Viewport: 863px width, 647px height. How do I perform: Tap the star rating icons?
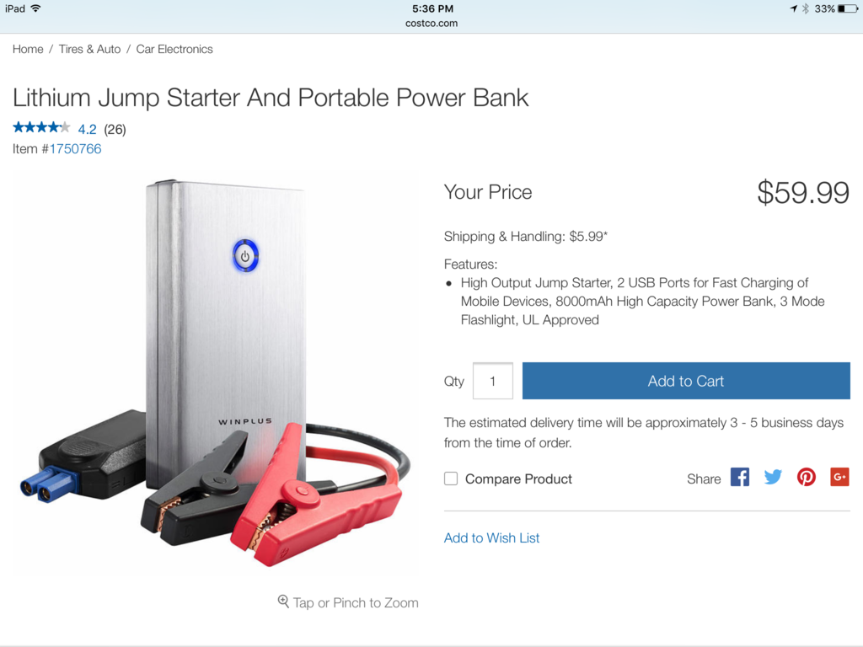pos(41,128)
